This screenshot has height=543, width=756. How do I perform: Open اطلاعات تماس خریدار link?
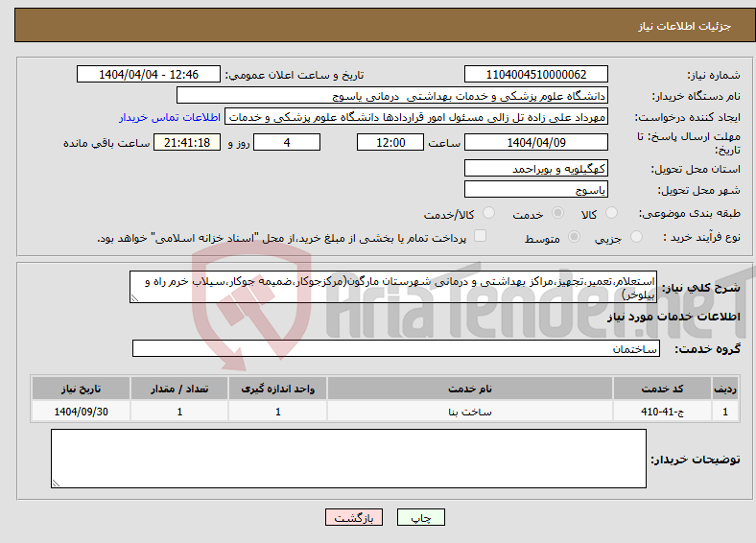coord(170,117)
